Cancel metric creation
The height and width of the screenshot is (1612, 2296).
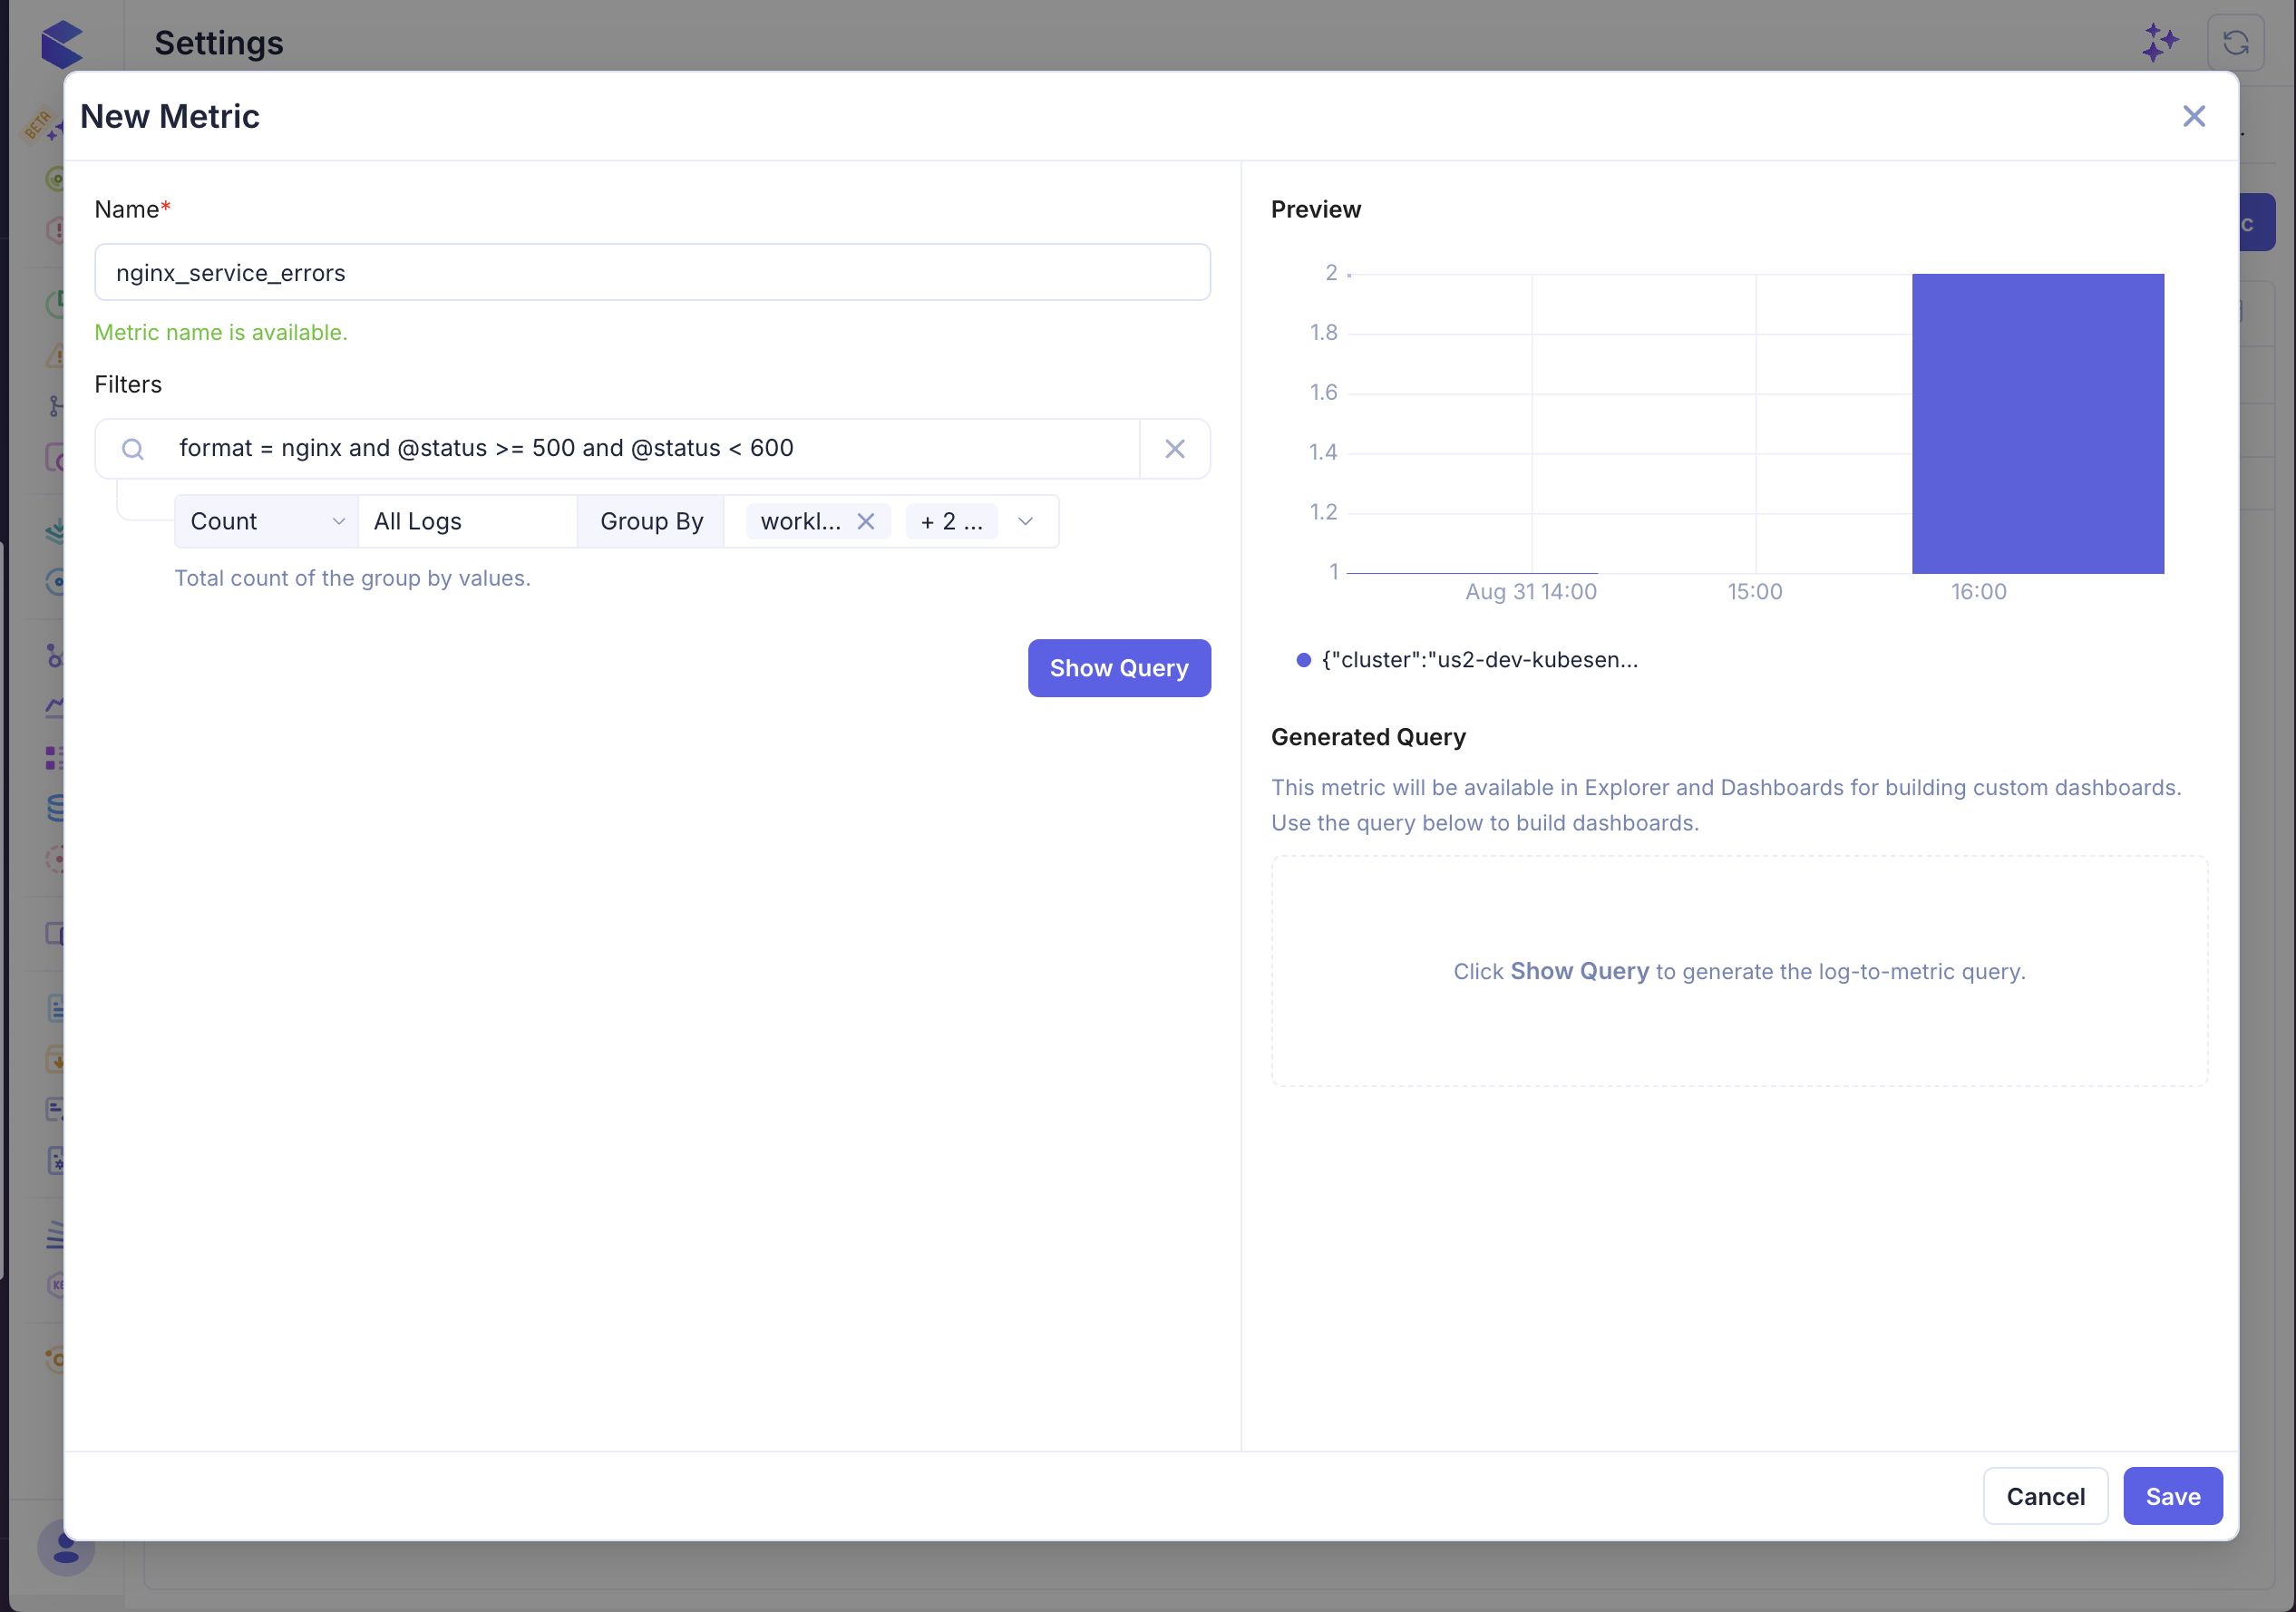coord(2045,1496)
